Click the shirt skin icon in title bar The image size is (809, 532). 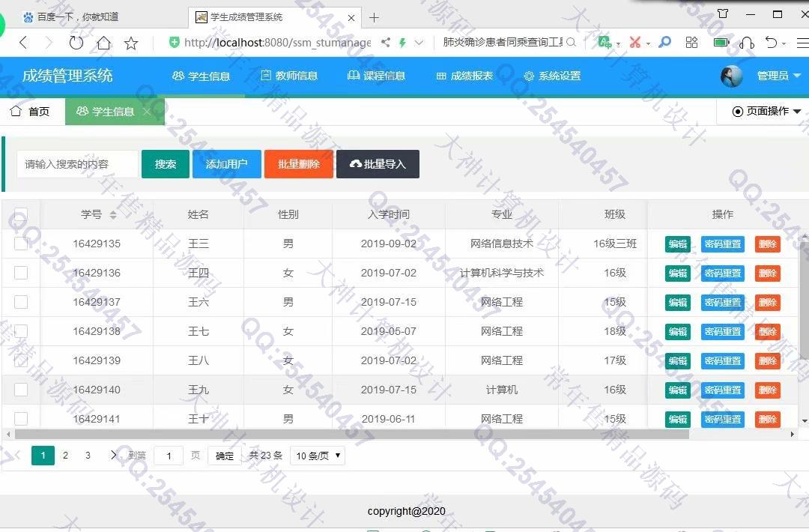click(723, 13)
